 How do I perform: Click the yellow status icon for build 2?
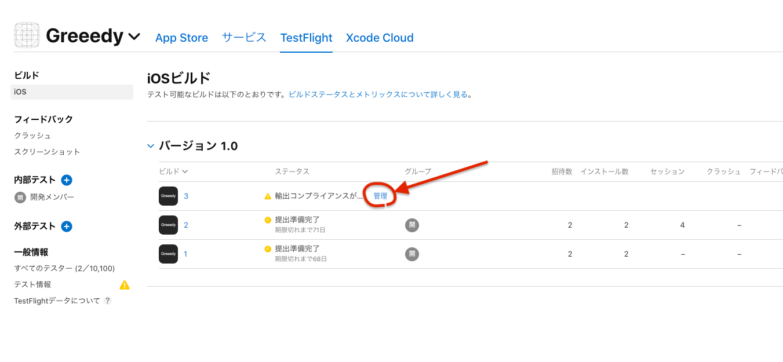point(268,220)
